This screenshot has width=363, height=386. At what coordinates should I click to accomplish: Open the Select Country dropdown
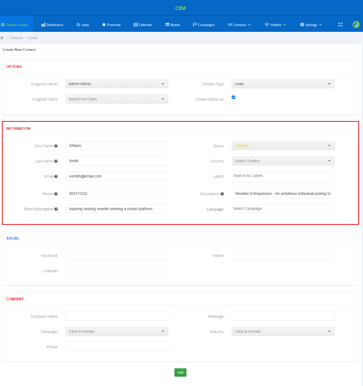coord(283,161)
